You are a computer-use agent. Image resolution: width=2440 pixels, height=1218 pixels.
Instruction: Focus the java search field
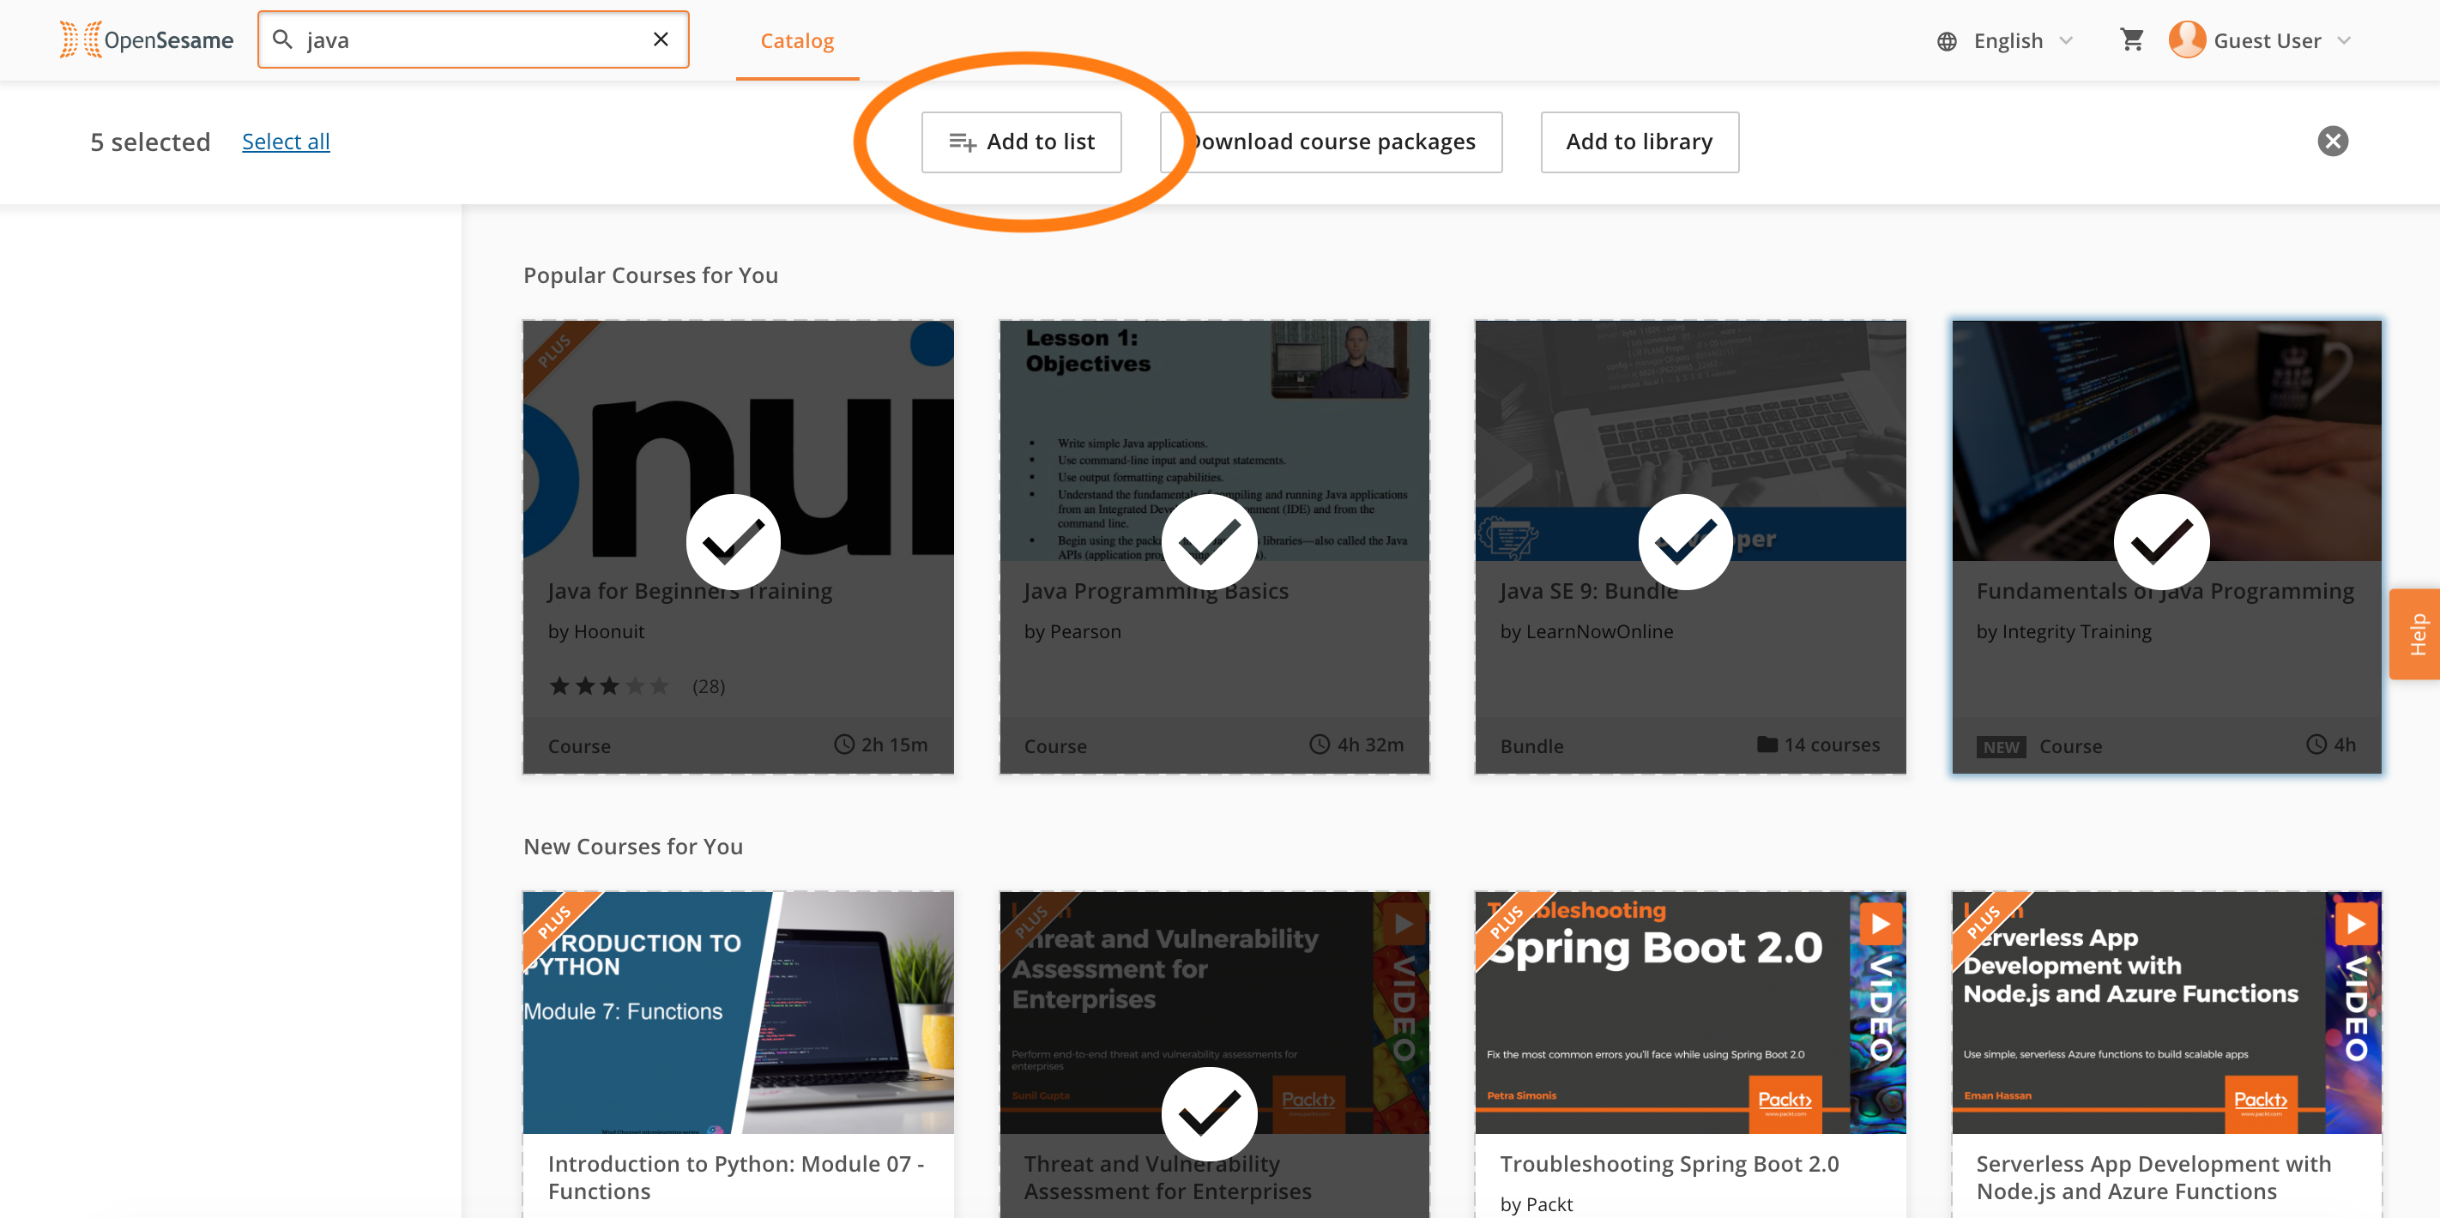coord(473,39)
